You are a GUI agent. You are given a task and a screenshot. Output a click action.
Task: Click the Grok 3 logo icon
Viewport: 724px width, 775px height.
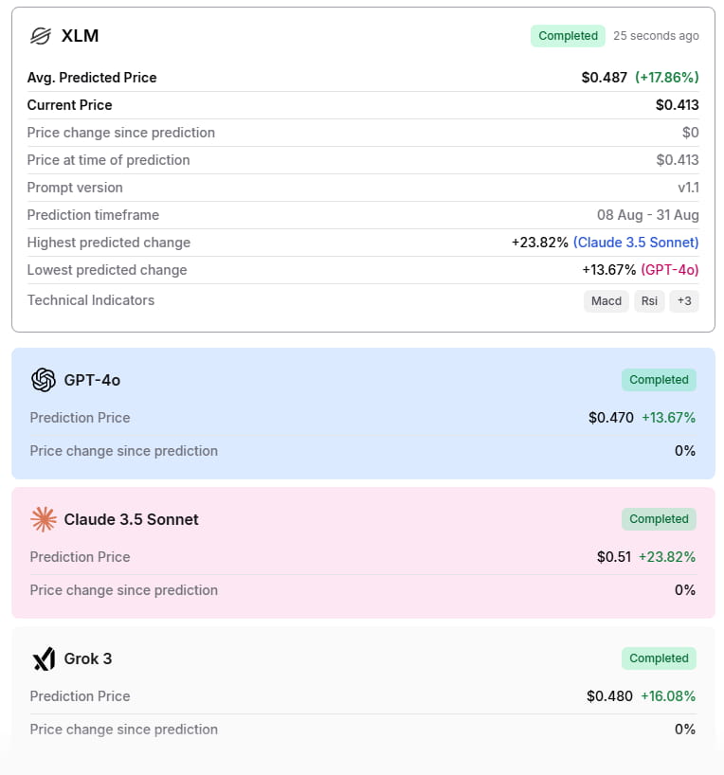coord(44,658)
